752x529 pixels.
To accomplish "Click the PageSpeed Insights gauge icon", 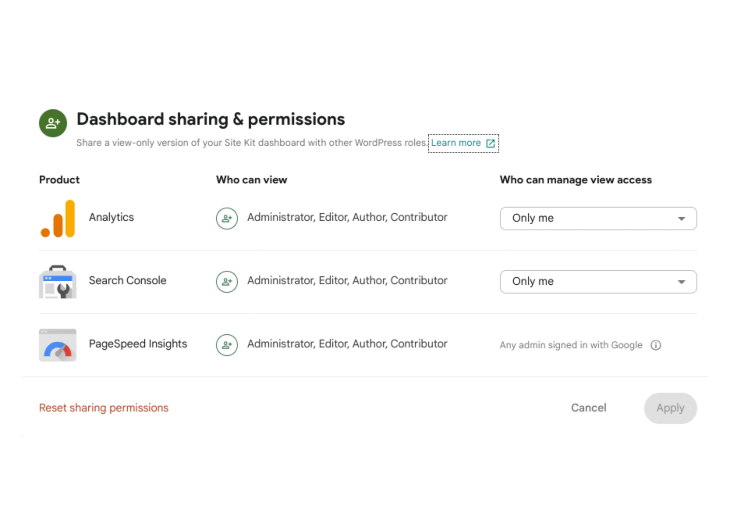I will click(58, 345).
